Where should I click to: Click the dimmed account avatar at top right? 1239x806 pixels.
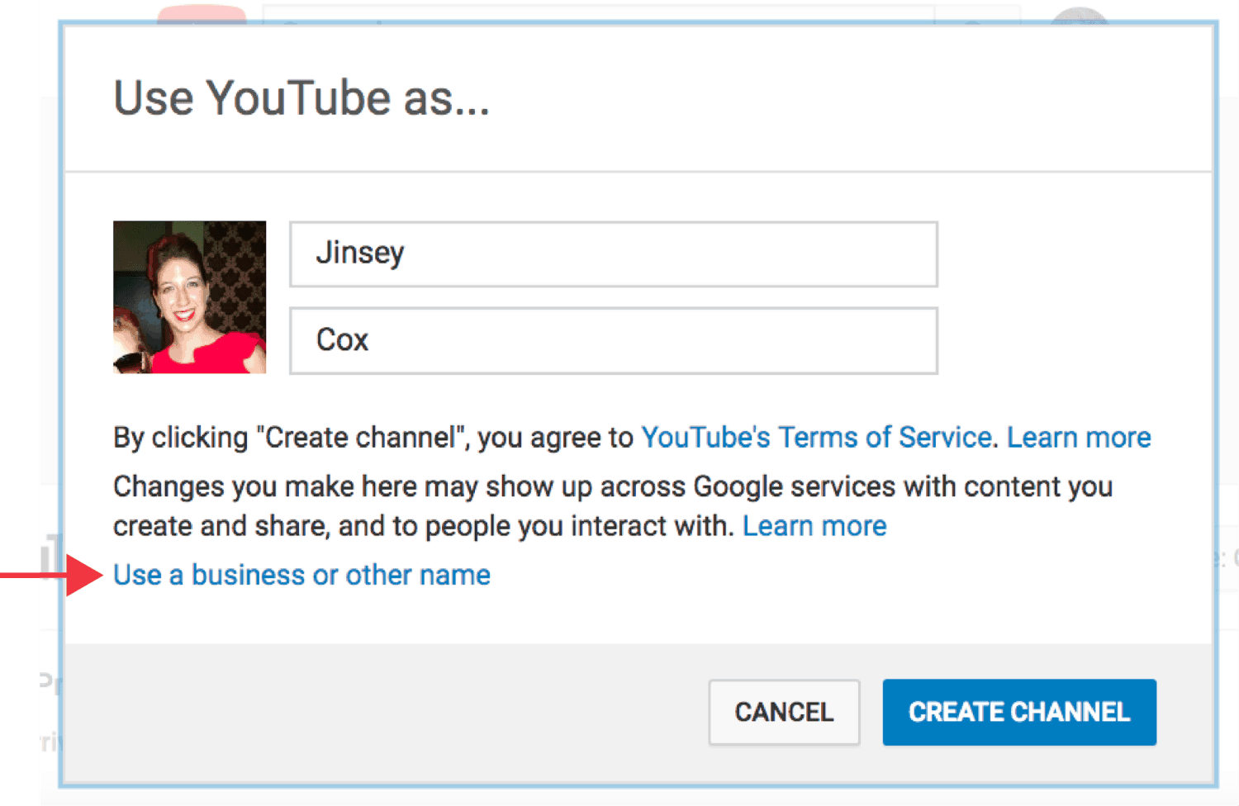(1079, 13)
